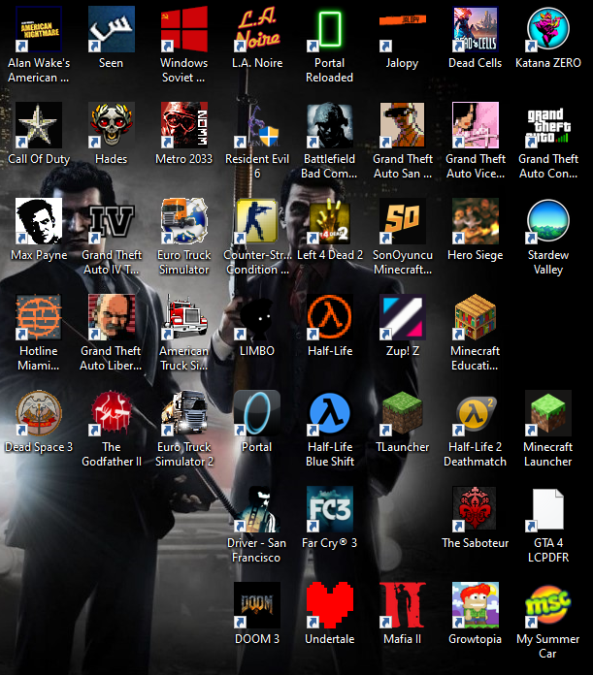Click the LIMBO desktop icon
593x675 pixels.
(256, 318)
